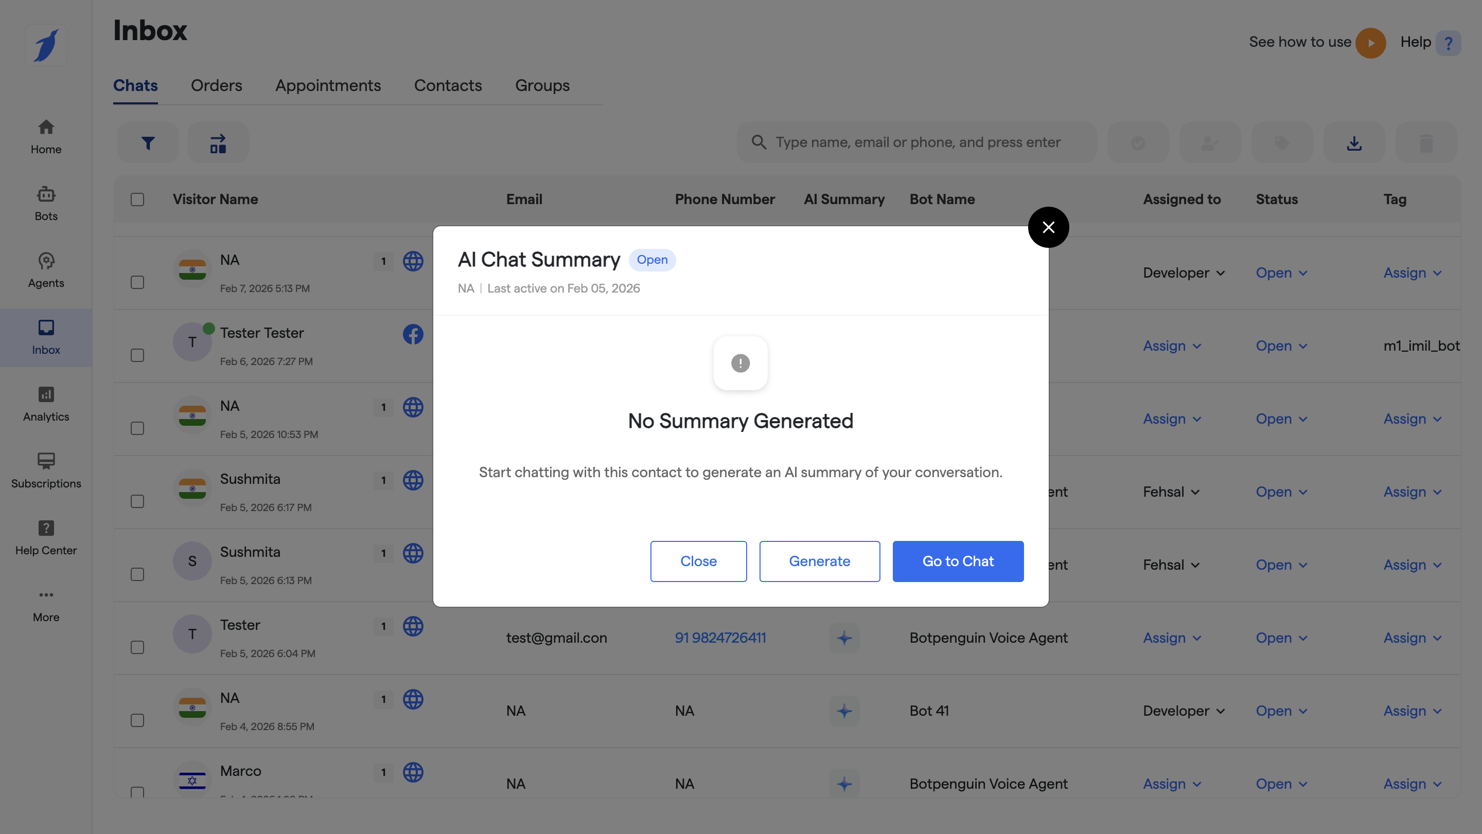Click the AI summary sparkle for Bot 41
Image resolution: width=1482 pixels, height=834 pixels.
(844, 711)
